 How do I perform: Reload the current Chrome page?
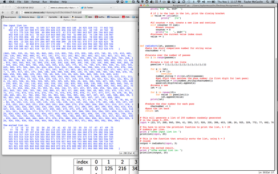click(x=12, y=13)
